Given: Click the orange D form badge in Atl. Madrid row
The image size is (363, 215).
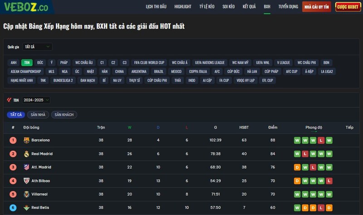Looking at the screenshot, I should 297,167.
